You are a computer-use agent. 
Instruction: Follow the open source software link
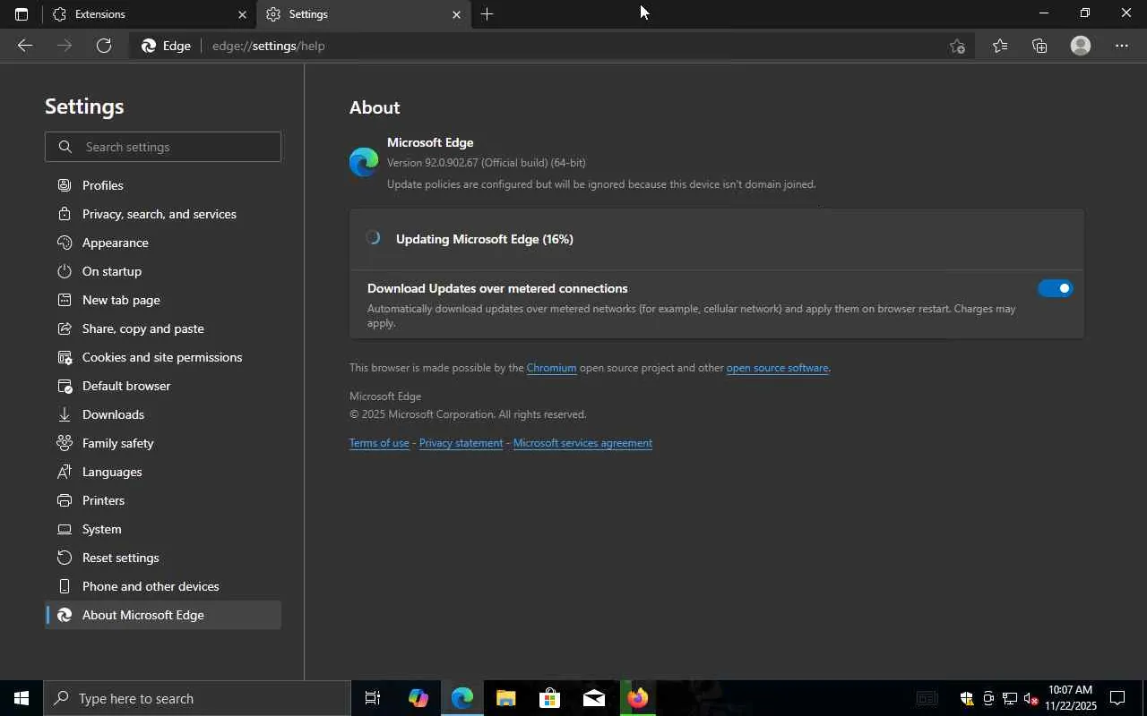(x=777, y=368)
